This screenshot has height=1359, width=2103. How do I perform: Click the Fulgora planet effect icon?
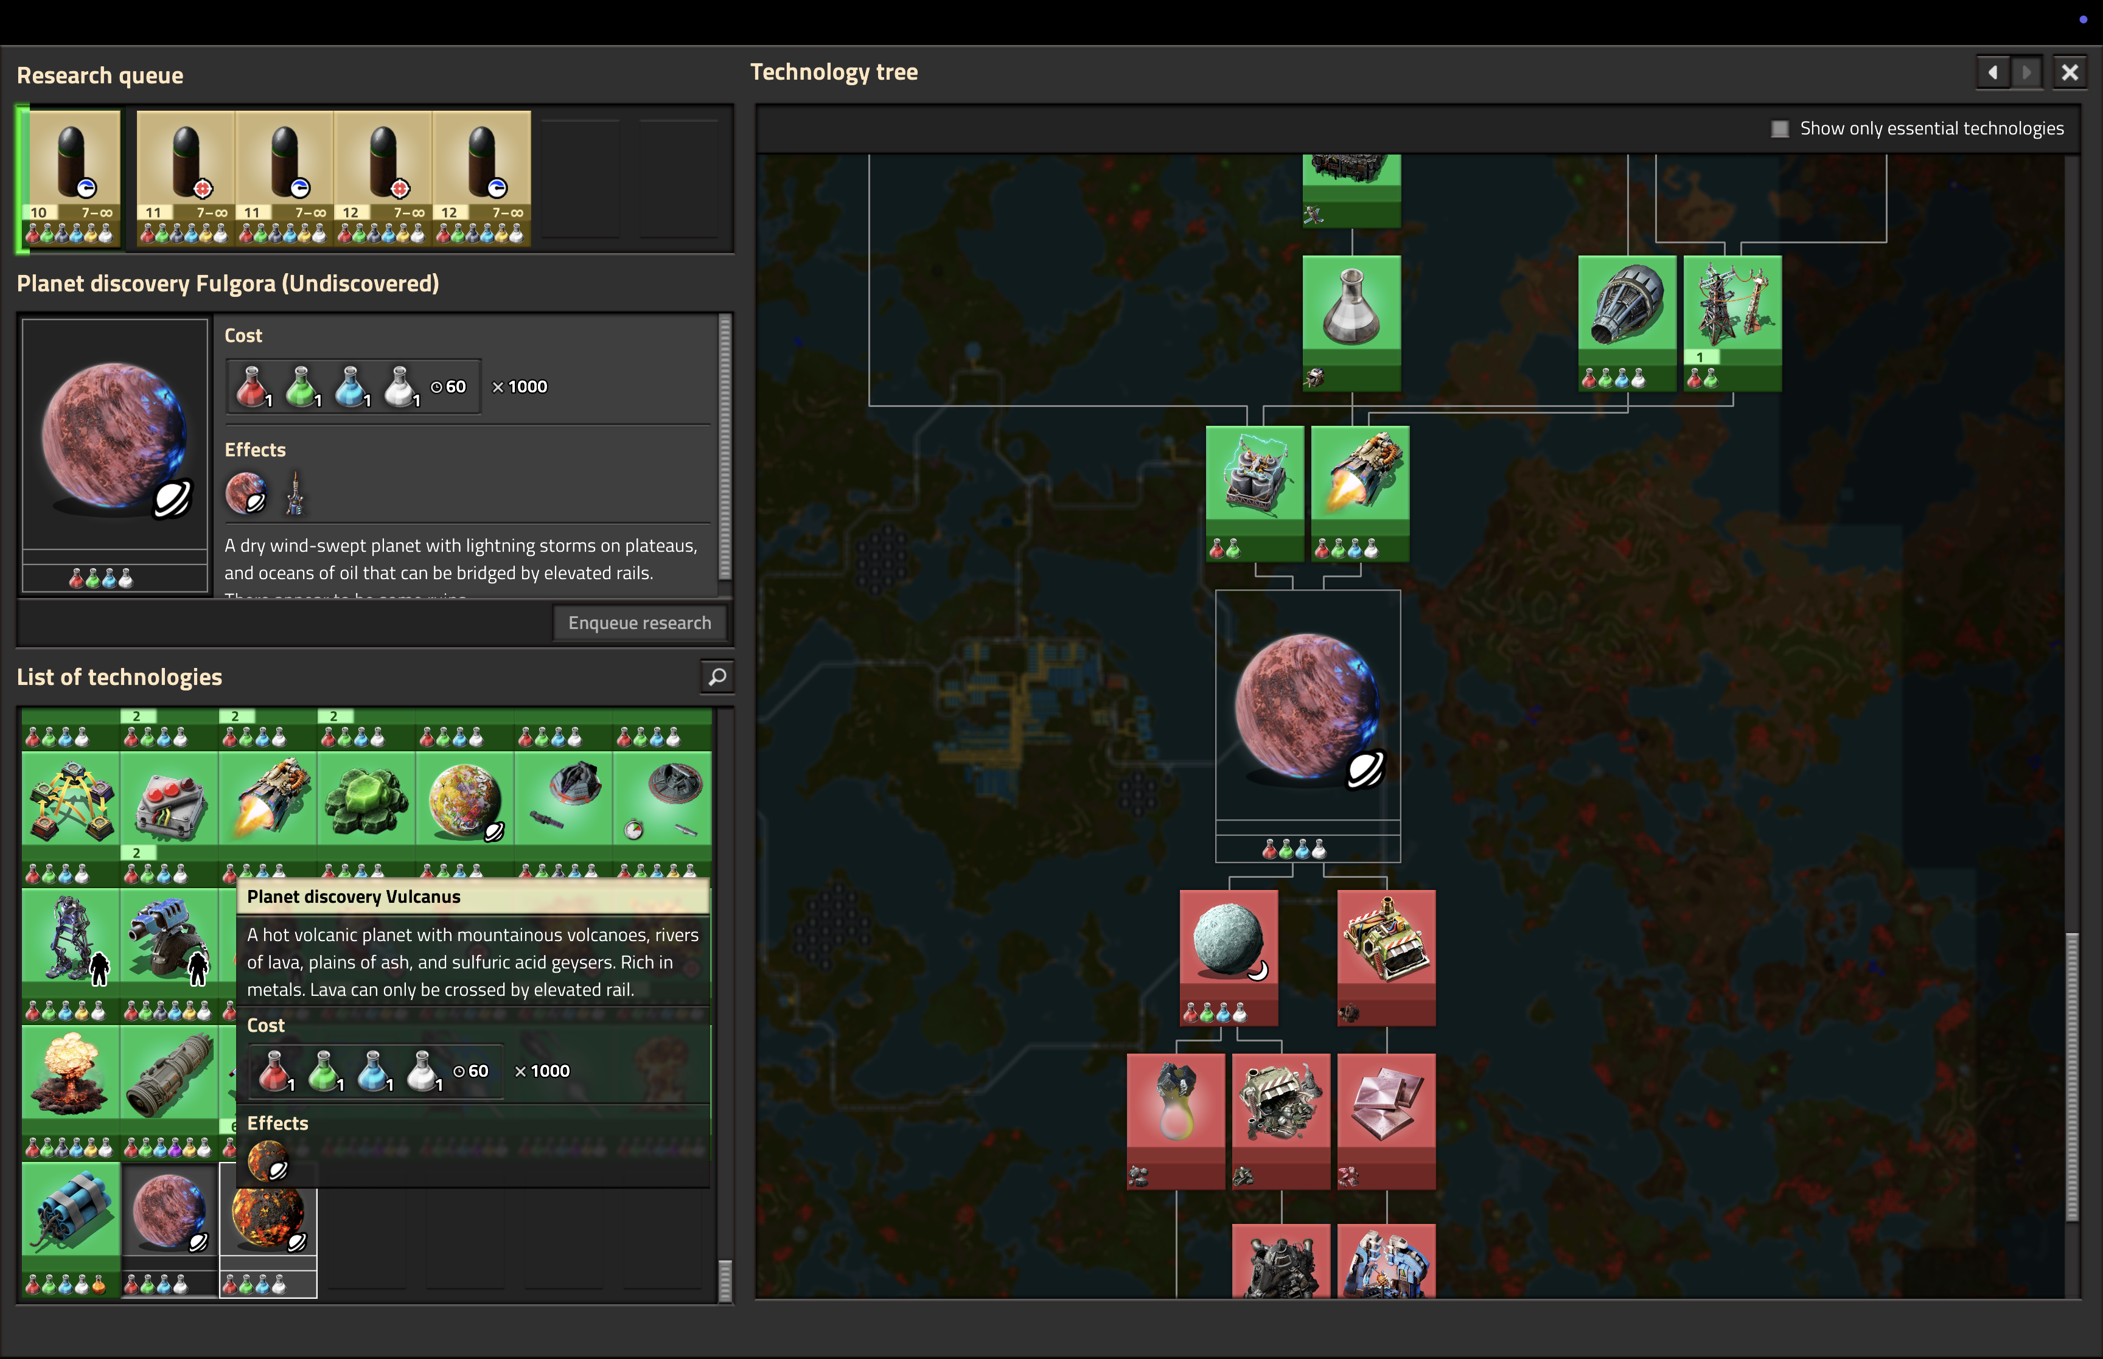[246, 492]
